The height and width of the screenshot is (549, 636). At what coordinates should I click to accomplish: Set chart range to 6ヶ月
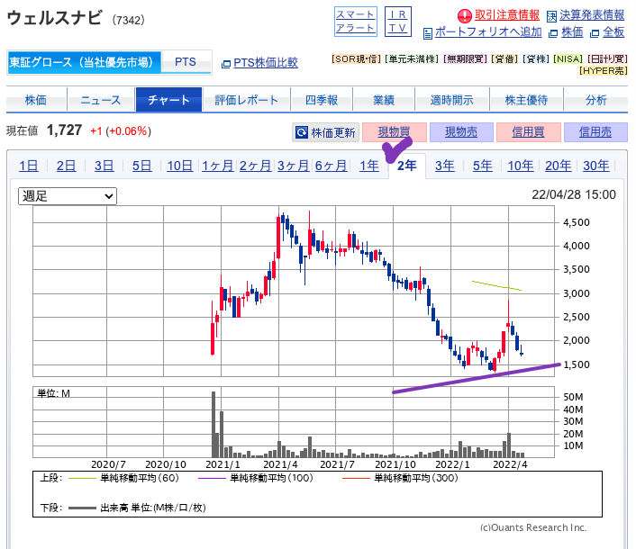click(x=331, y=166)
